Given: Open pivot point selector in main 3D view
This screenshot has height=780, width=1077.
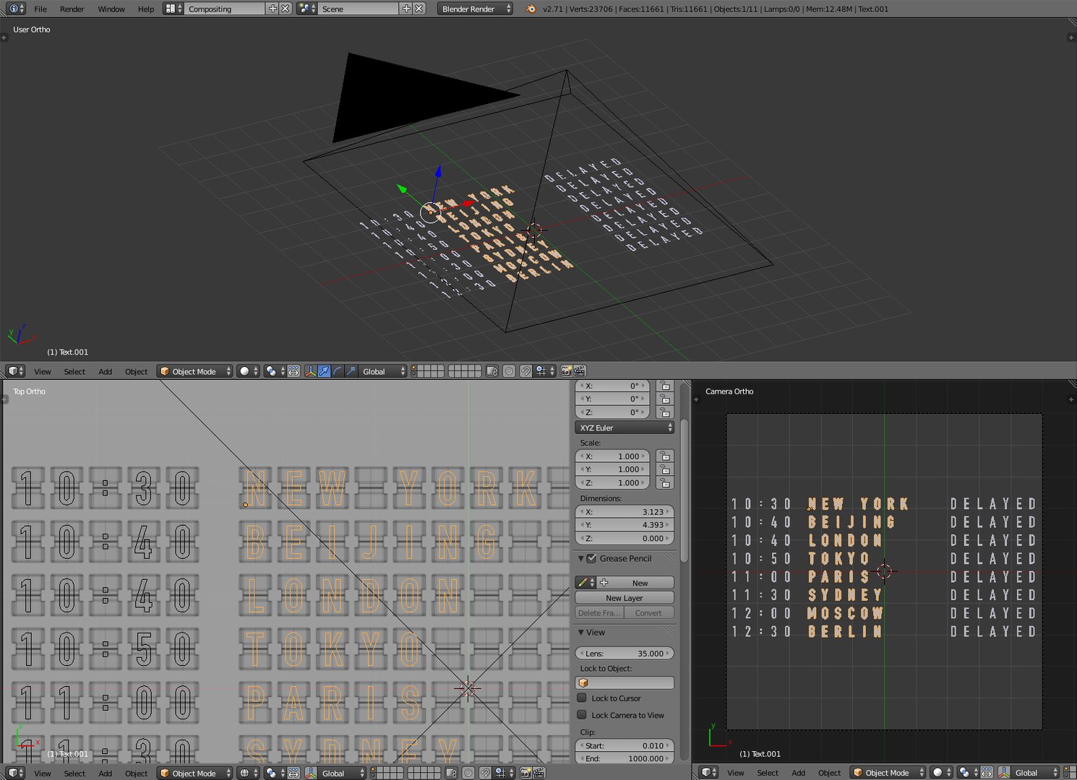Looking at the screenshot, I should pyautogui.click(x=275, y=371).
